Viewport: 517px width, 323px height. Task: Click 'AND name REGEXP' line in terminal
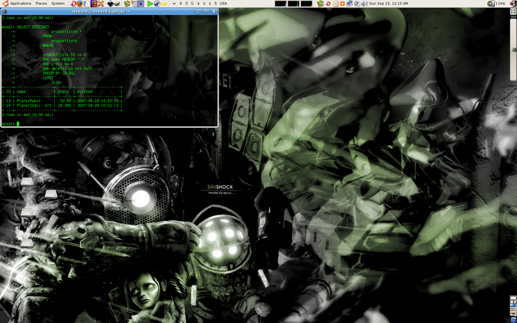click(64, 59)
